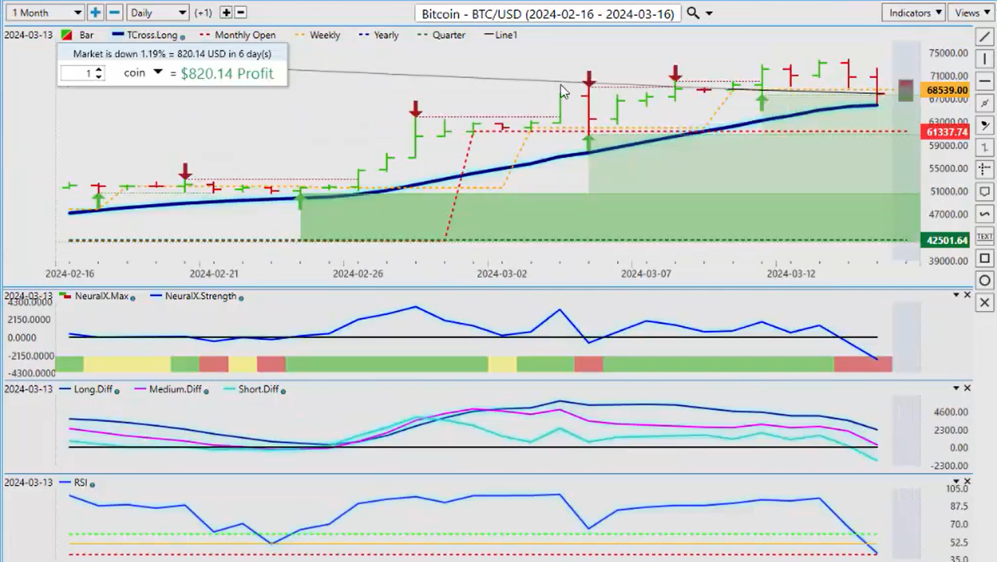
Task: Click the dot next to RSI label
Action: [92, 485]
